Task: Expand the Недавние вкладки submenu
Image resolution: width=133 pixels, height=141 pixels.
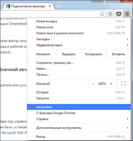Action: (x=79, y=45)
